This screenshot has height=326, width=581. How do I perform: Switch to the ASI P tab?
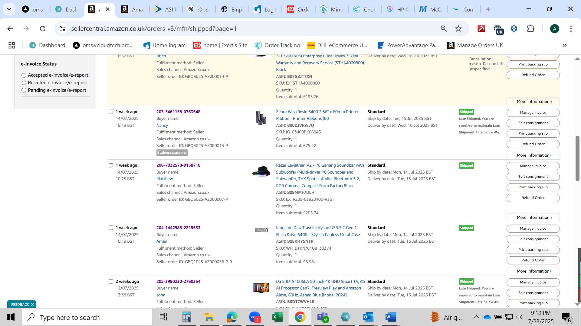coord(166,9)
